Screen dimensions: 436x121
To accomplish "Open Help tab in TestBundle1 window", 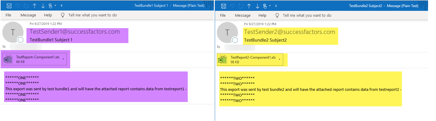I will tap(48, 15).
